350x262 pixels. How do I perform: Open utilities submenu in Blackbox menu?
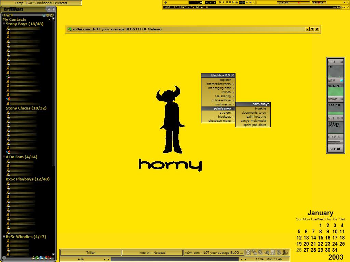pos(218,92)
